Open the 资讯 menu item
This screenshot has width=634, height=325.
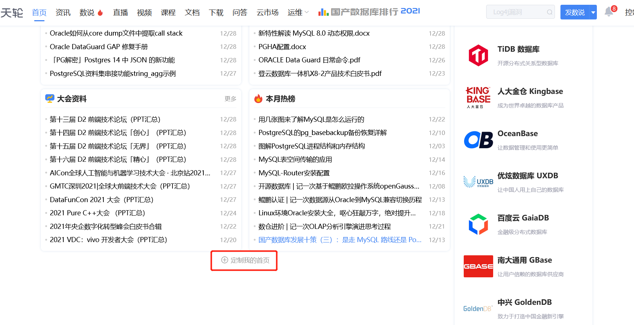coord(63,12)
